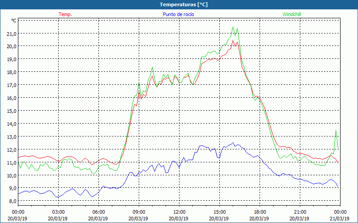This screenshot has height=223, width=358.
Task: Click the 9,0 y-axis value
Action: pyautogui.click(x=13, y=188)
